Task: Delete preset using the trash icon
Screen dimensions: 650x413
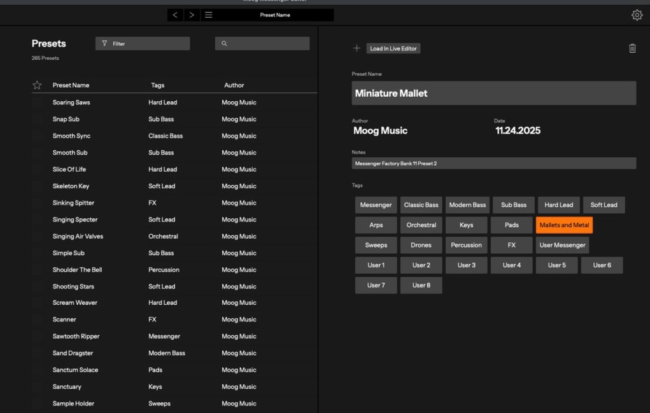Action: 632,48
